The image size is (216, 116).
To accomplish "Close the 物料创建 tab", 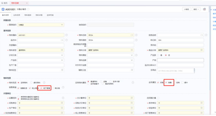I will coord(27,3).
